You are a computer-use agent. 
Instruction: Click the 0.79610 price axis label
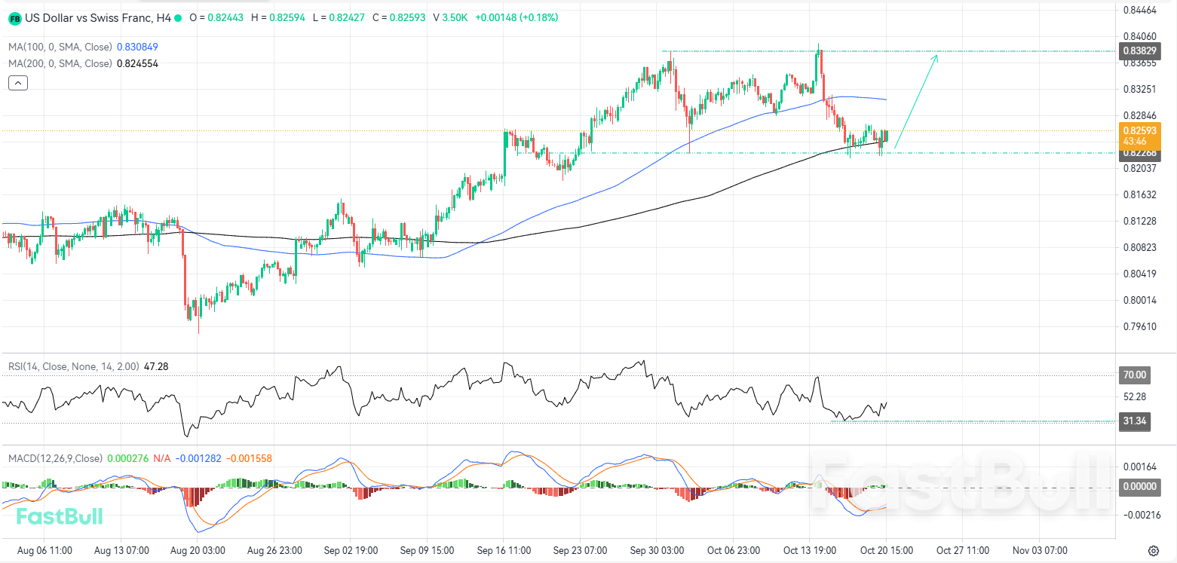tap(1140, 326)
